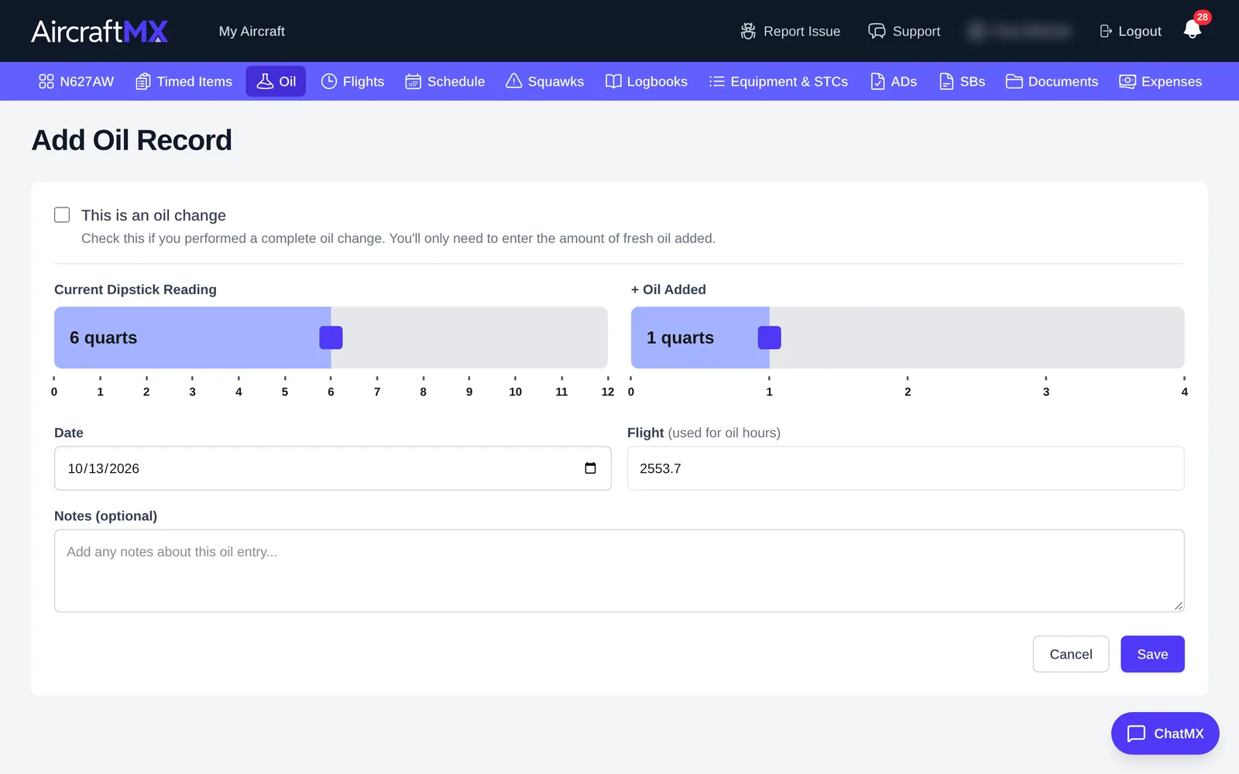Click the Cancel button

(x=1071, y=654)
